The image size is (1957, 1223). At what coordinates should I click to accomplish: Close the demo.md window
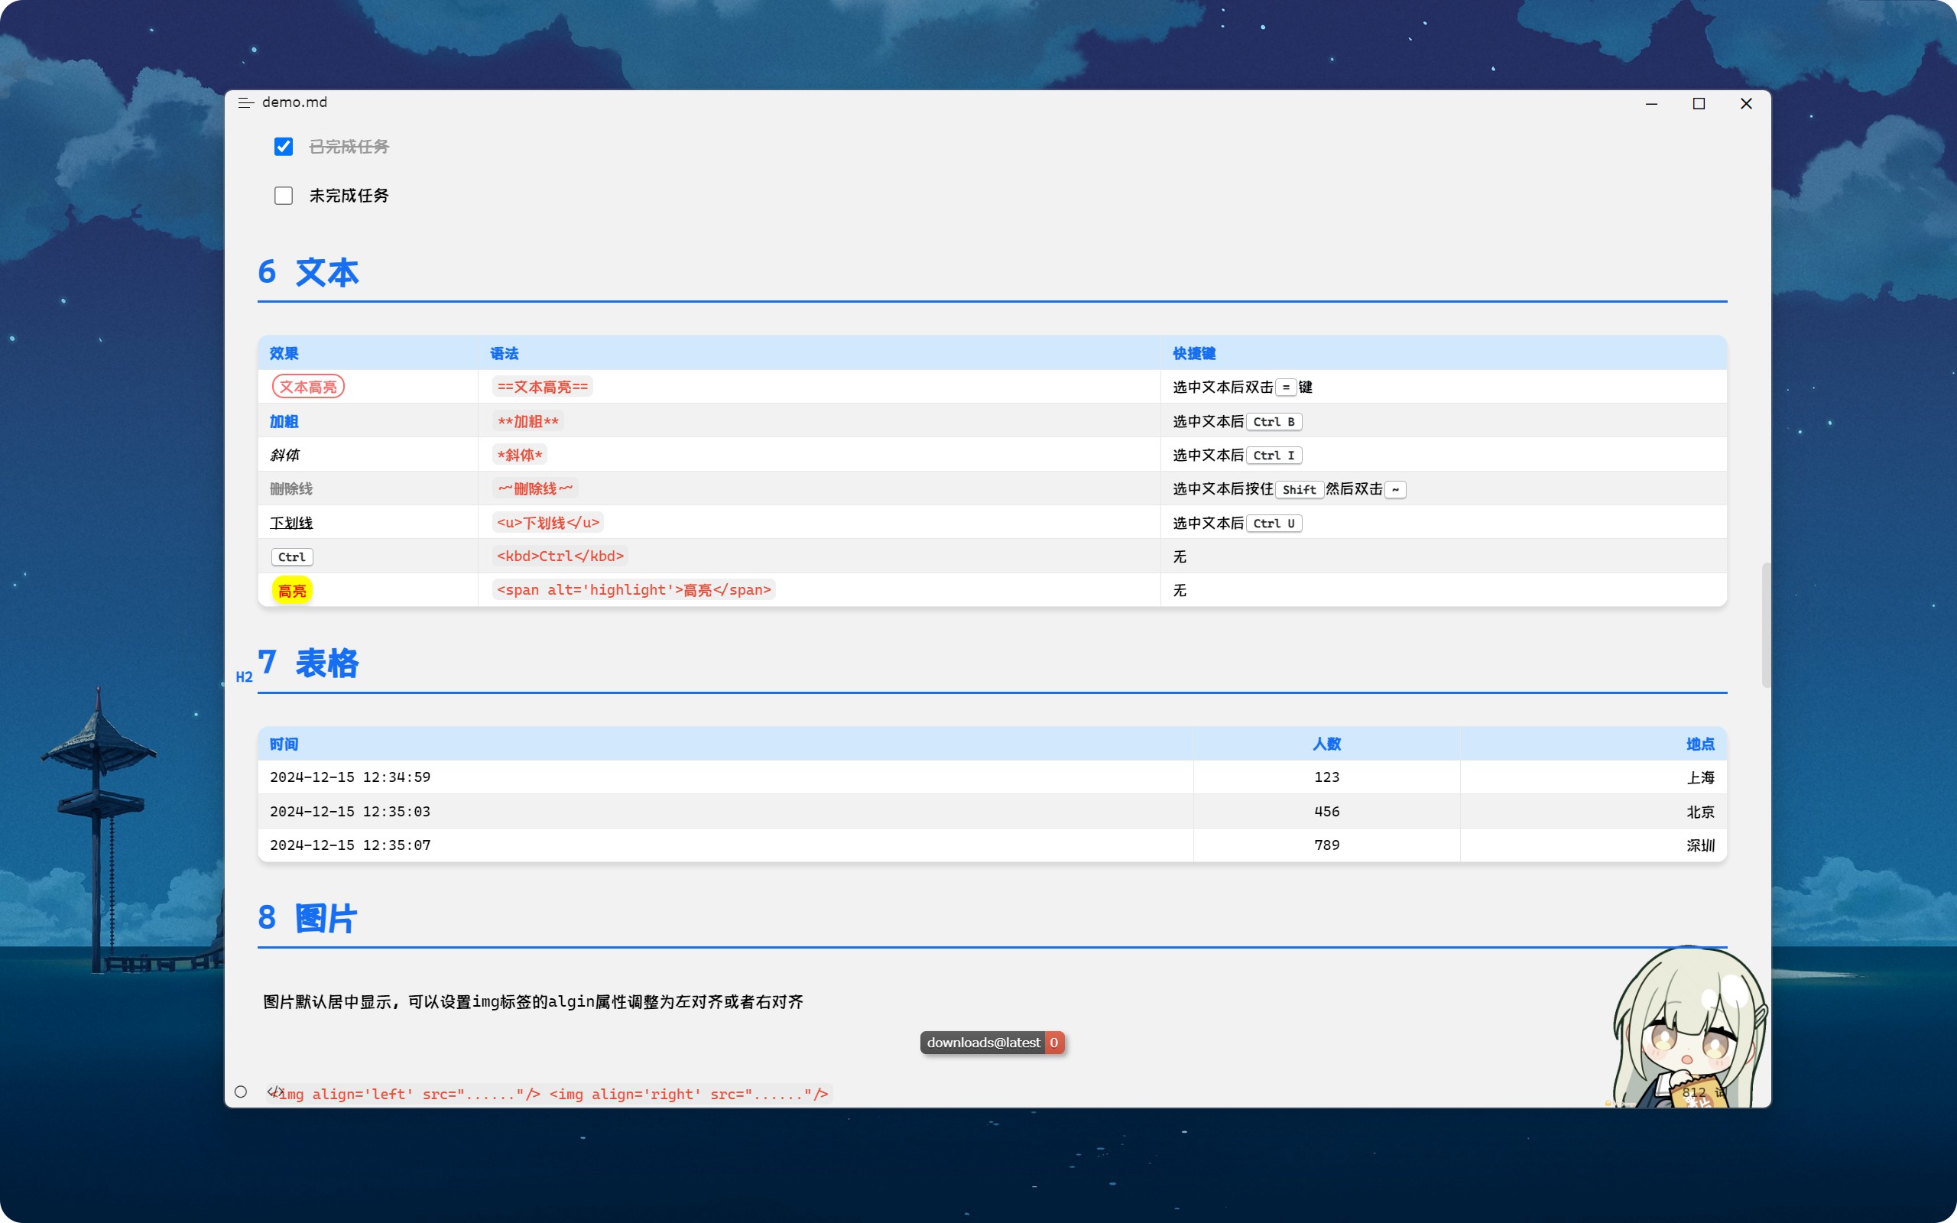(1746, 103)
